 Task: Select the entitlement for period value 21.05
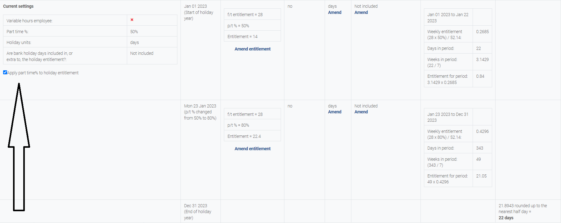coord(481,176)
